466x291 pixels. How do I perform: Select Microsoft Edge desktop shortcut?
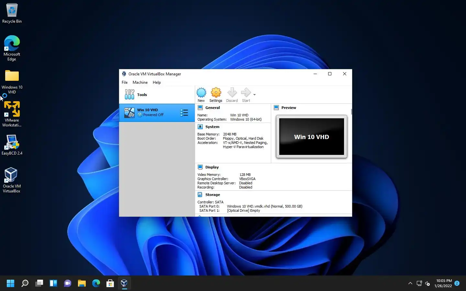pos(12,48)
